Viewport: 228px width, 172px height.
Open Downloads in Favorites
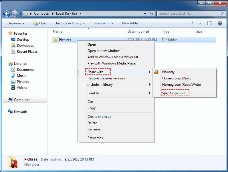[25, 46]
